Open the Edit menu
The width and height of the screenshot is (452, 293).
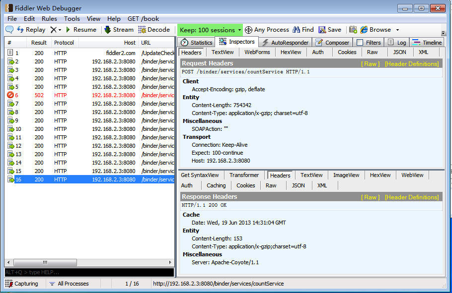point(29,19)
